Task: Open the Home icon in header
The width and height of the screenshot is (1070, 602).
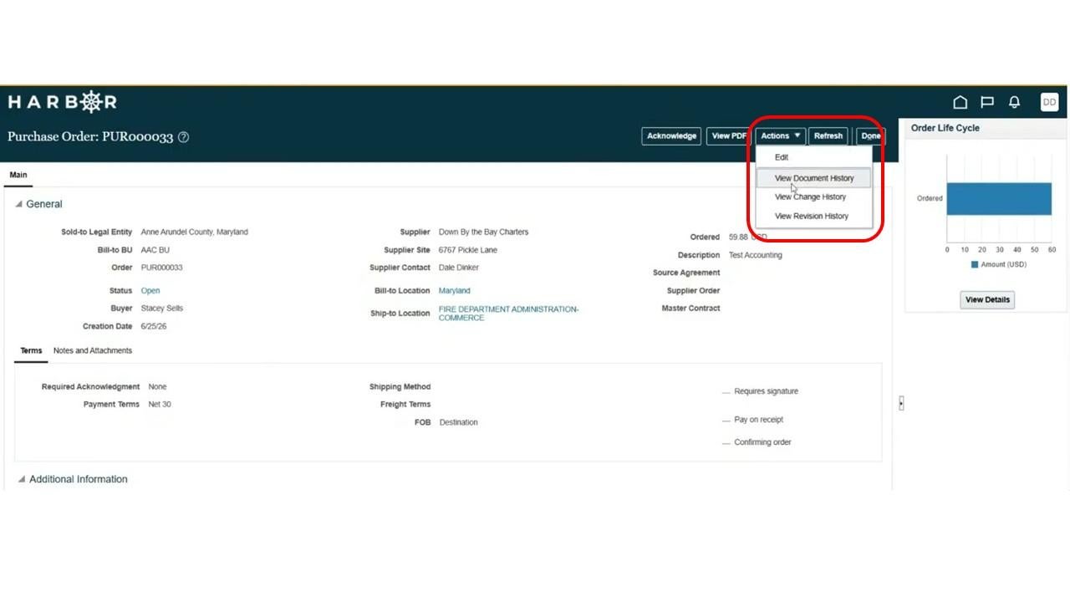Action: pyautogui.click(x=960, y=102)
